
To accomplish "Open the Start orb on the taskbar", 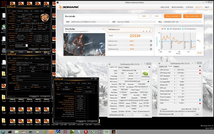I will pos(3,132).
